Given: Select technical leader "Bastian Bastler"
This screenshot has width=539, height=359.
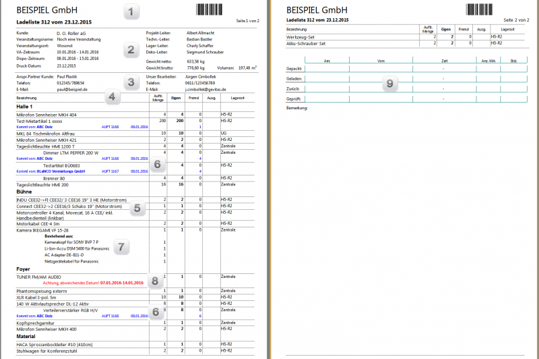Looking at the screenshot, I should click(x=199, y=39).
